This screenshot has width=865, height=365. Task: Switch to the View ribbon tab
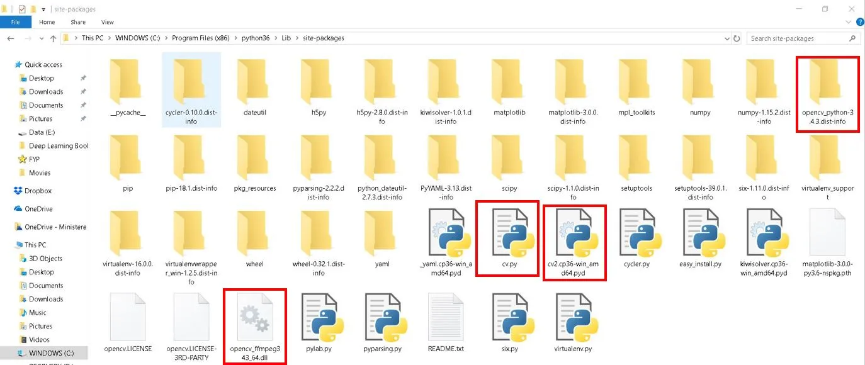[108, 22]
